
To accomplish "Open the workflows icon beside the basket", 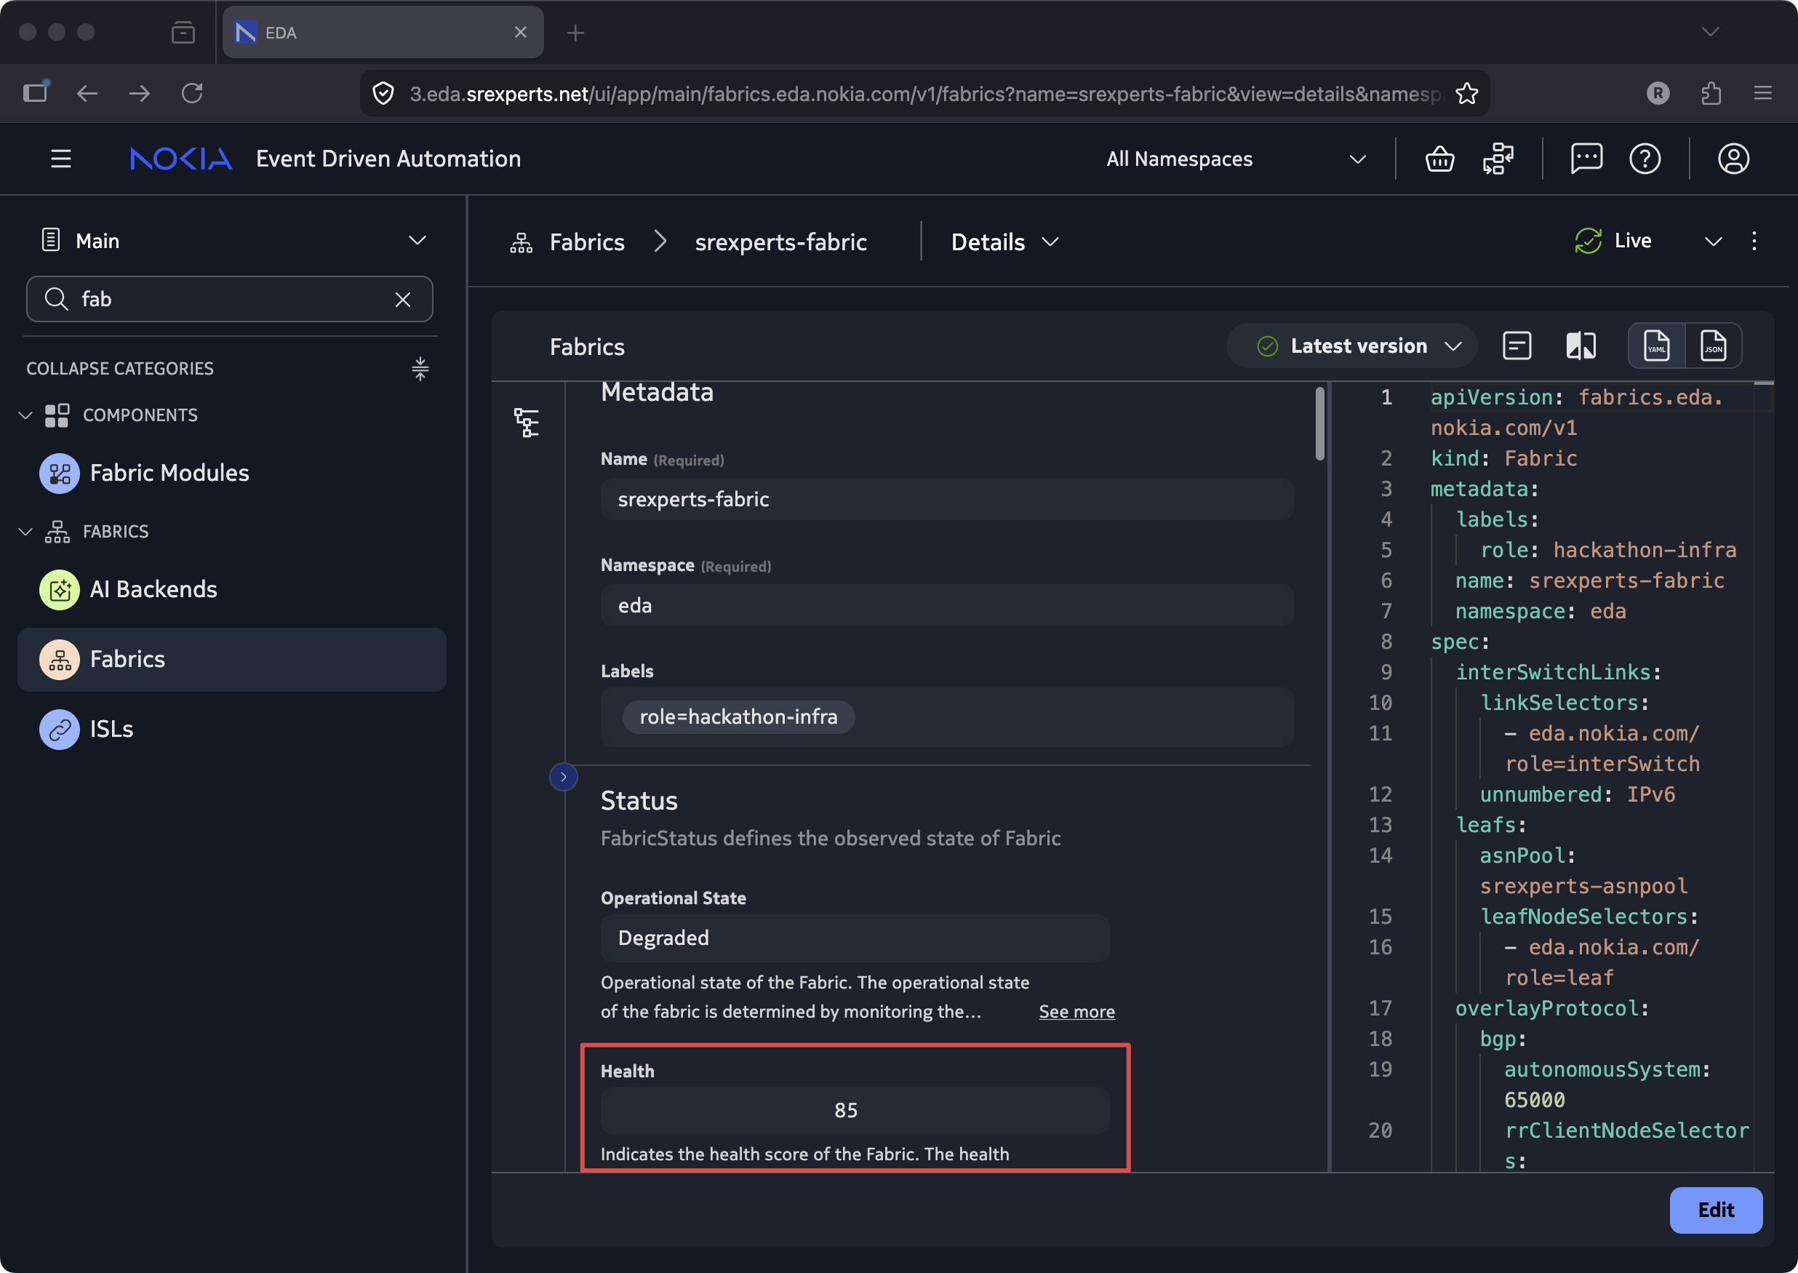I will coord(1498,159).
